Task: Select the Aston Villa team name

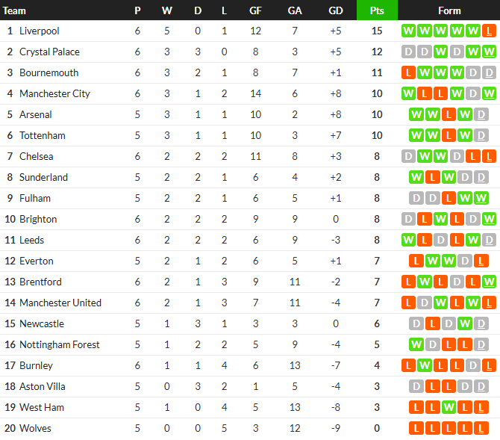Action: point(43,387)
